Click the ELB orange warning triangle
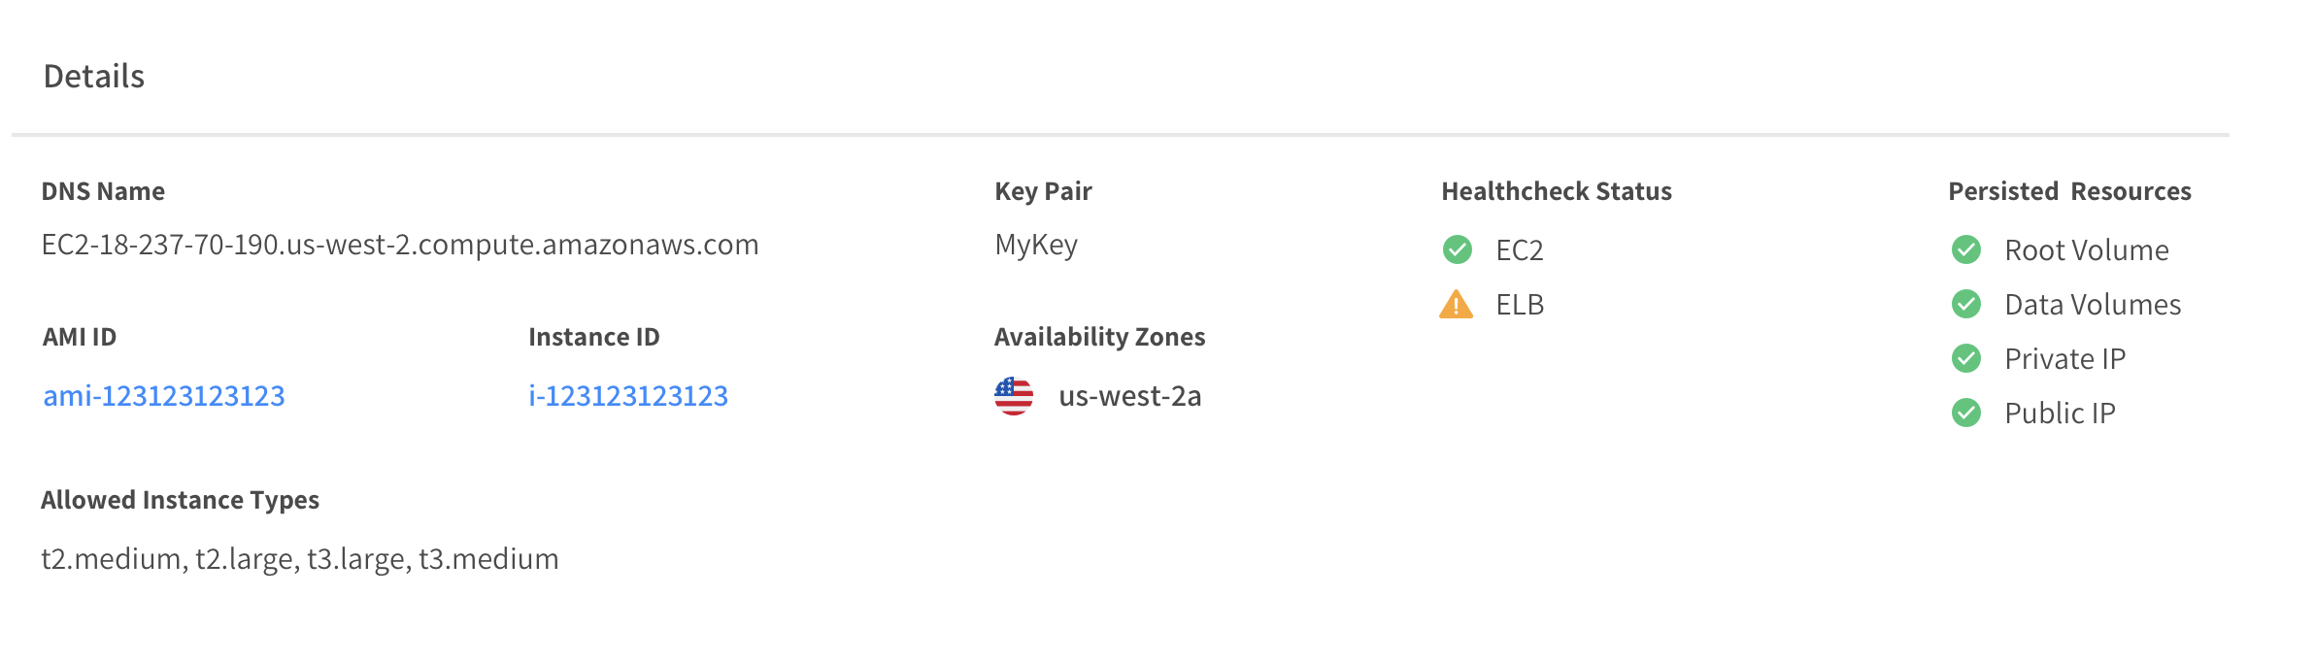 pos(1456,305)
